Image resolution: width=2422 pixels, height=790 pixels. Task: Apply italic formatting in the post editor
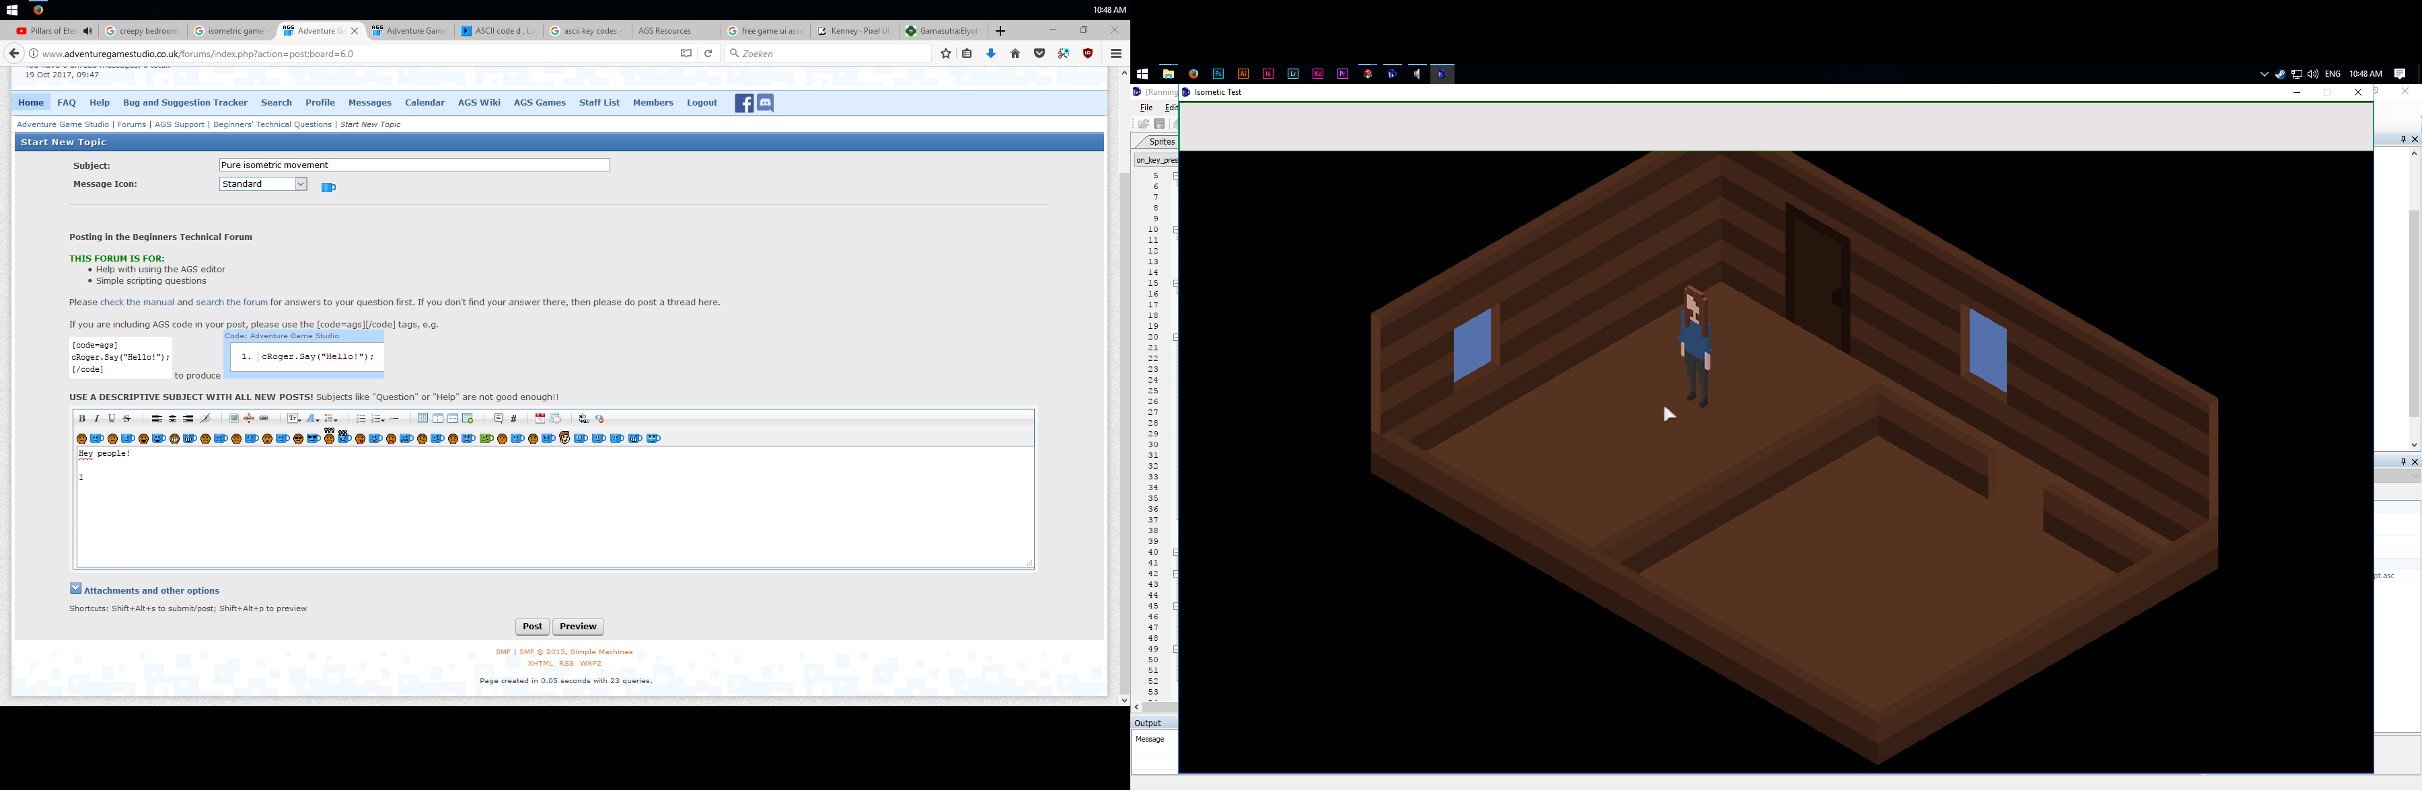tap(97, 418)
